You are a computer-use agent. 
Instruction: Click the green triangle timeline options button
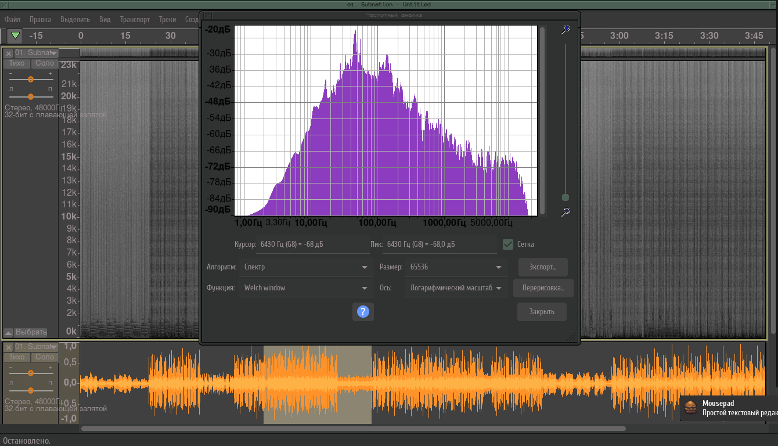coord(15,35)
